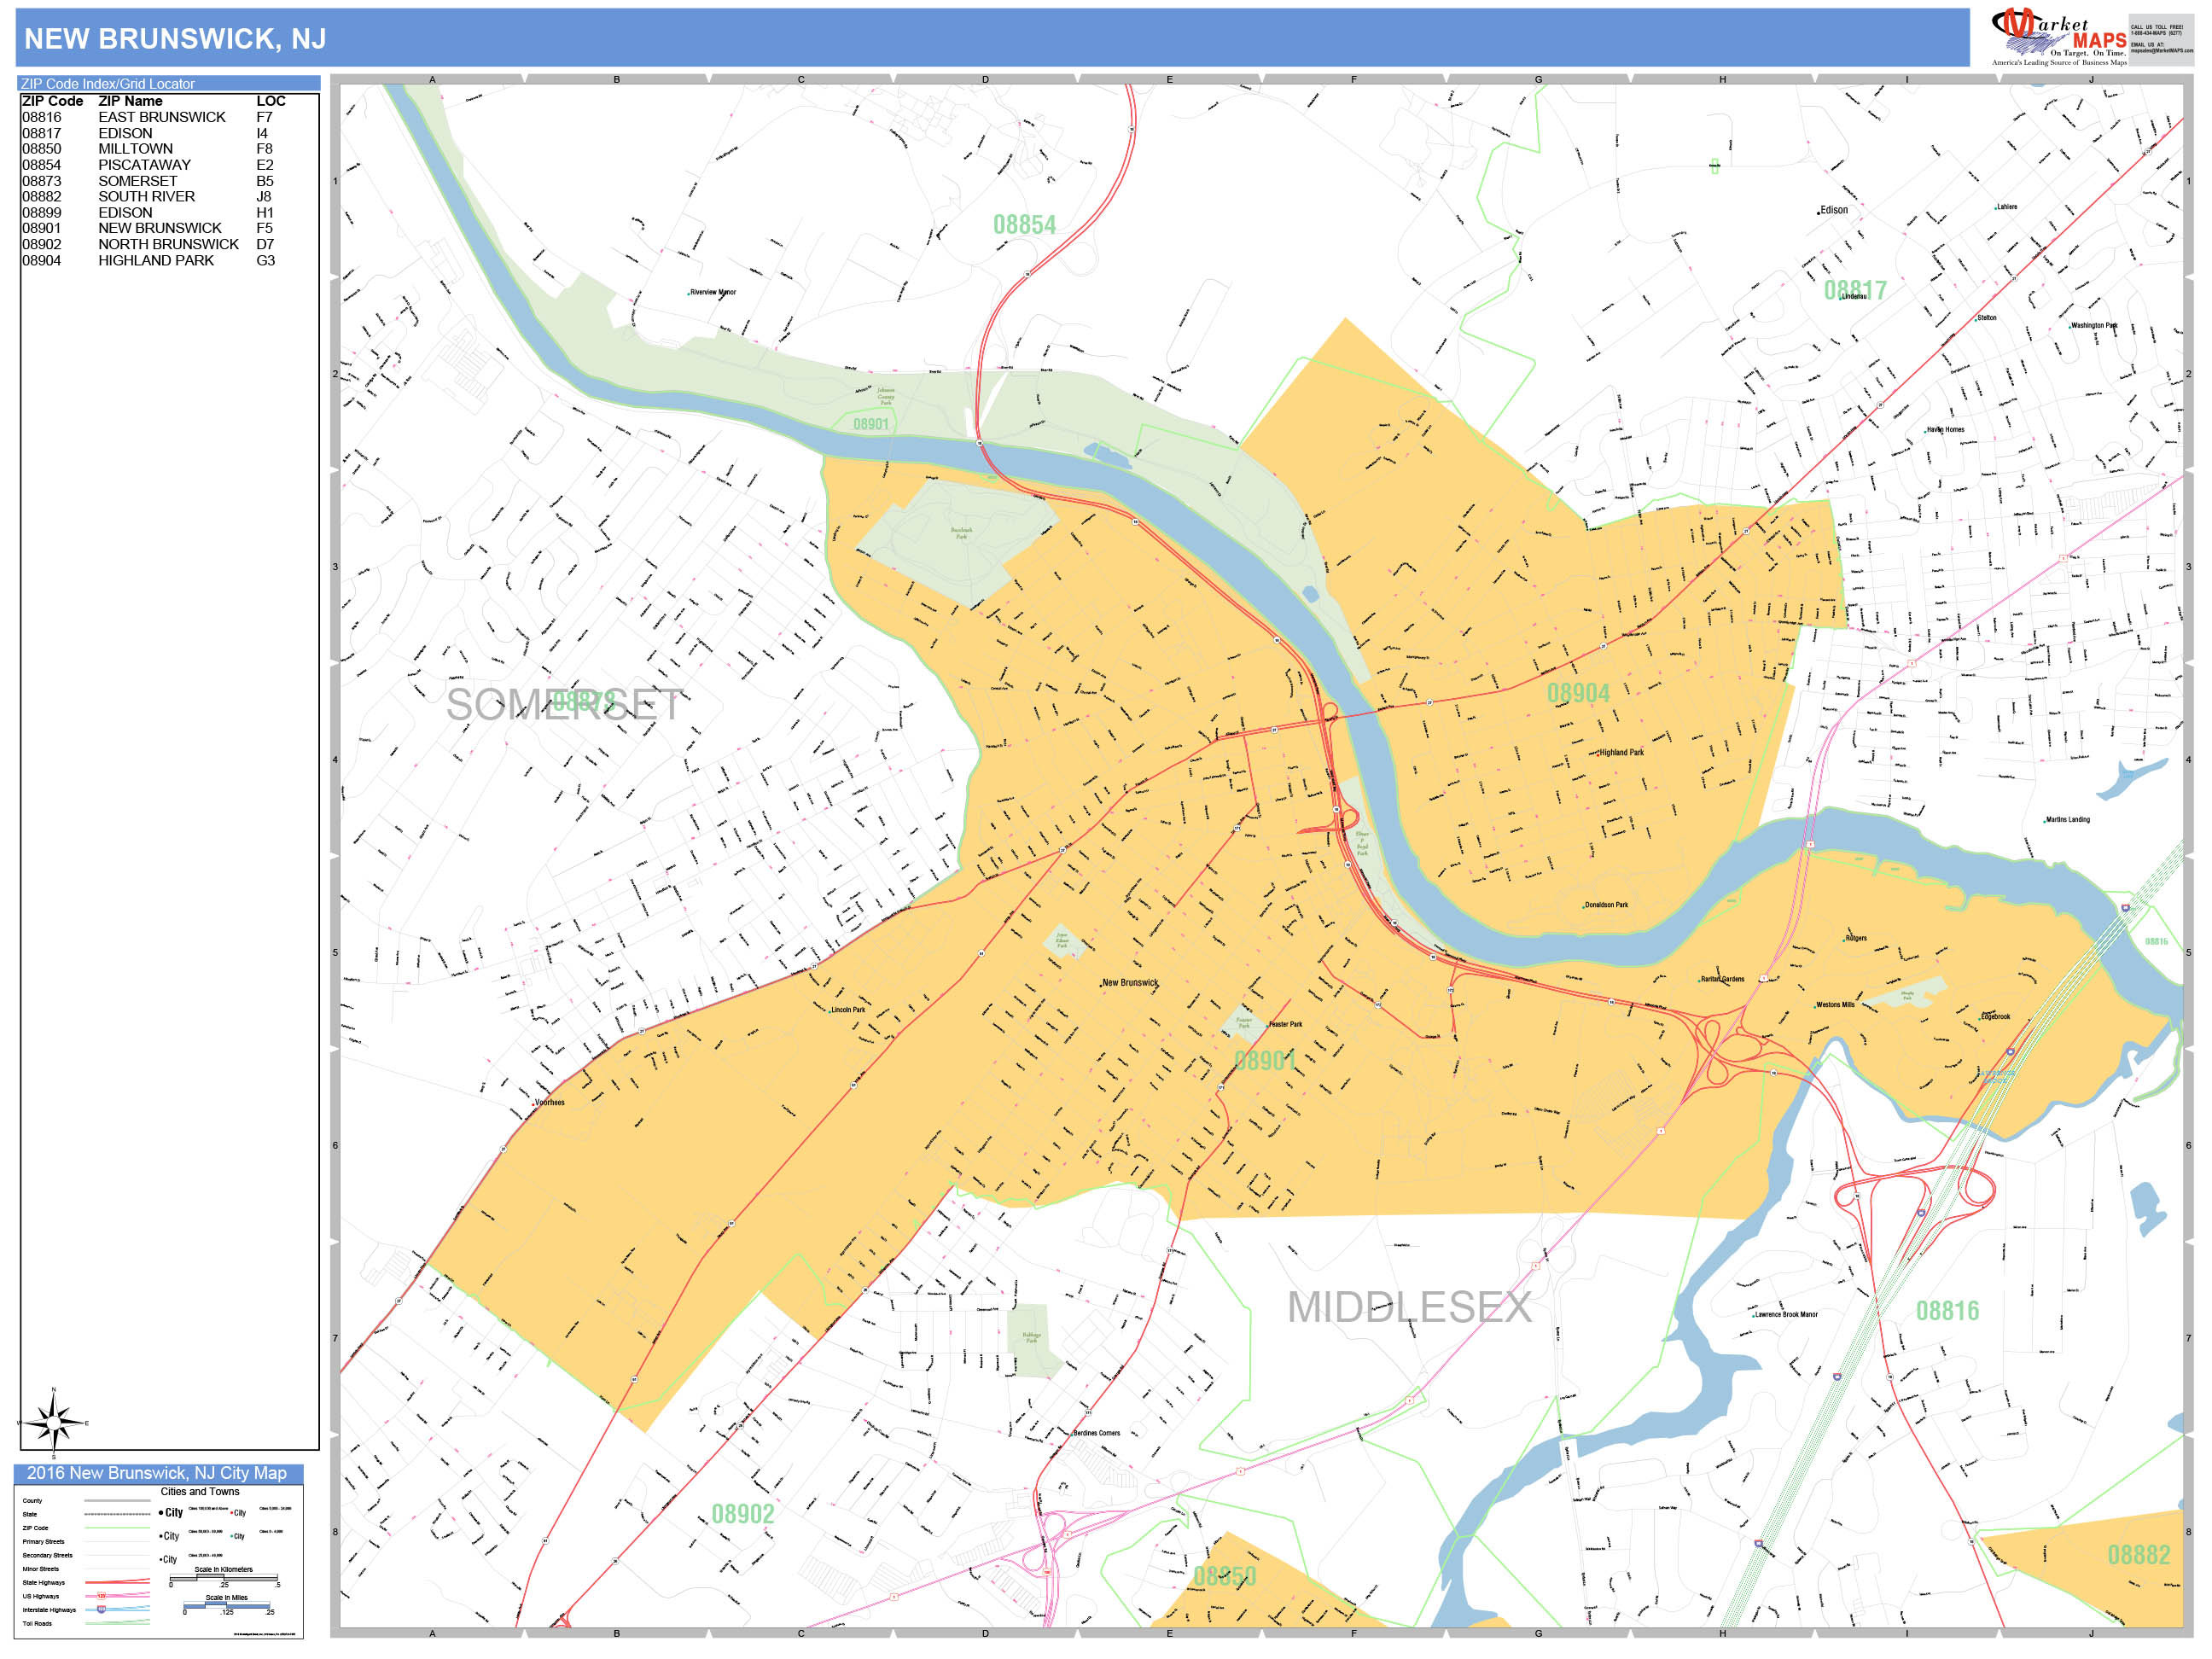Expand the Cities and Towns legend section
The image size is (2212, 1659).
[x=201, y=1493]
